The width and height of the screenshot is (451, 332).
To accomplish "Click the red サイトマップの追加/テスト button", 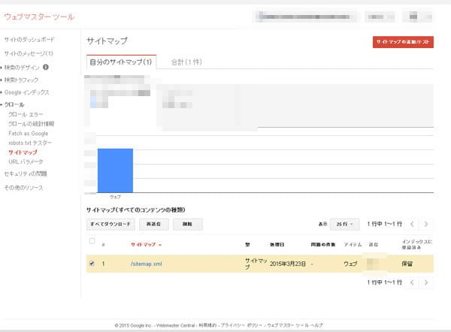I will click(x=403, y=42).
